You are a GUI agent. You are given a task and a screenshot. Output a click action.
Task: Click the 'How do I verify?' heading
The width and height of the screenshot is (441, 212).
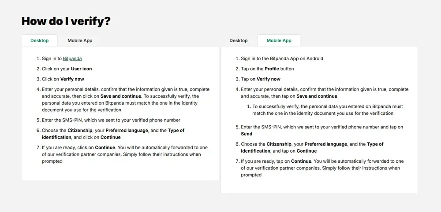(66, 21)
